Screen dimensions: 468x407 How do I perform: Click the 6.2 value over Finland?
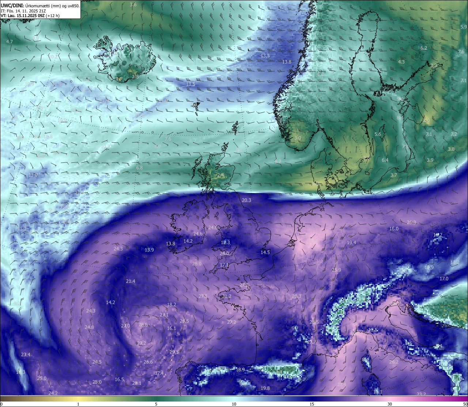[424, 48]
